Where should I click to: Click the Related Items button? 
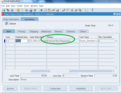(31, 88)
